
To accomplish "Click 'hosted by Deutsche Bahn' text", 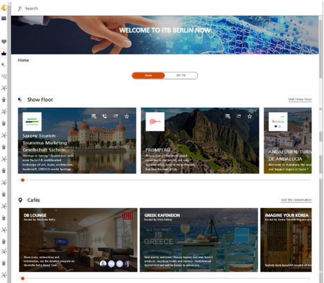I will [x=39, y=220].
